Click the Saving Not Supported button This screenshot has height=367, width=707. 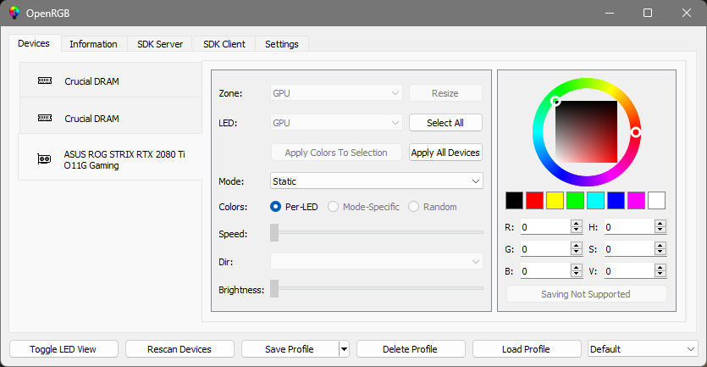(x=586, y=294)
